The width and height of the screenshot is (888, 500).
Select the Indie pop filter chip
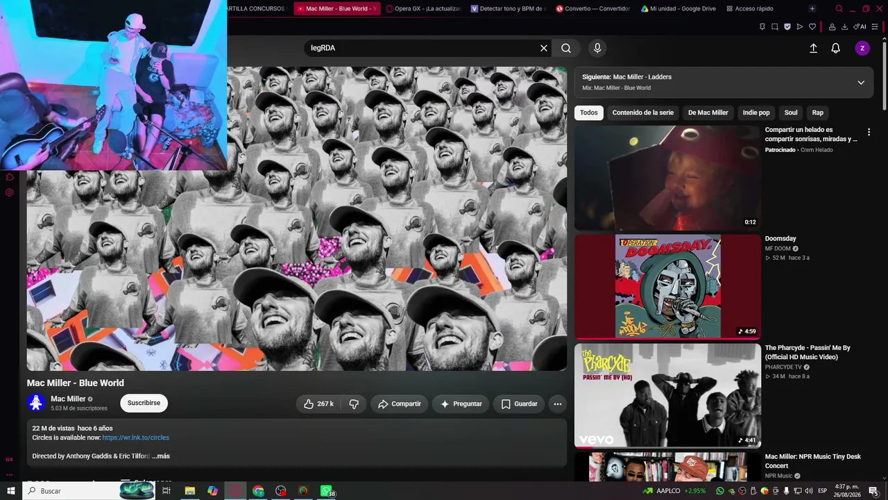click(756, 112)
